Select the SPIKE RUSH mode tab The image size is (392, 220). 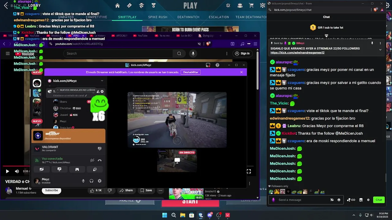point(158,17)
